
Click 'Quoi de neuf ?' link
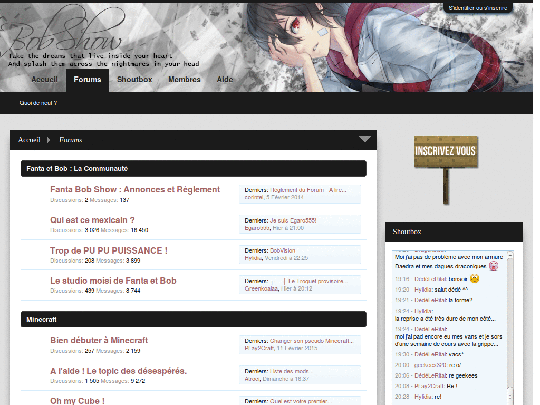pyautogui.click(x=38, y=103)
